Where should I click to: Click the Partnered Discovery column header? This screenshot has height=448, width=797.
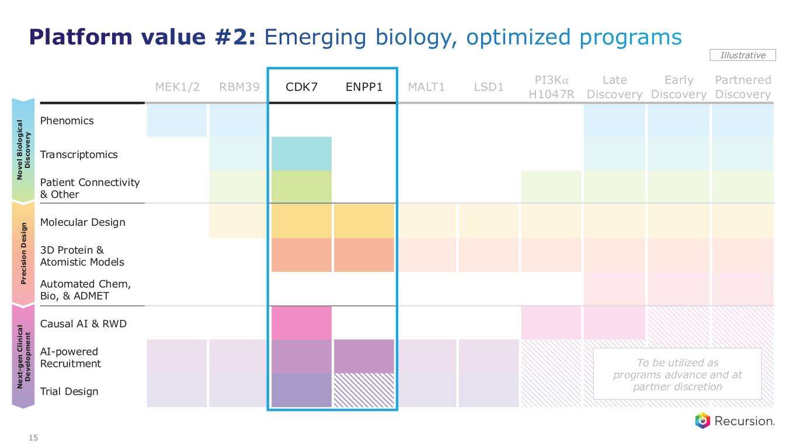pyautogui.click(x=743, y=87)
